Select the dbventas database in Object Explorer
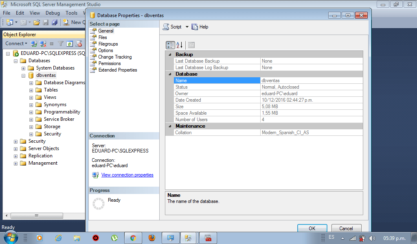The width and height of the screenshot is (417, 244). pyautogui.click(x=46, y=75)
